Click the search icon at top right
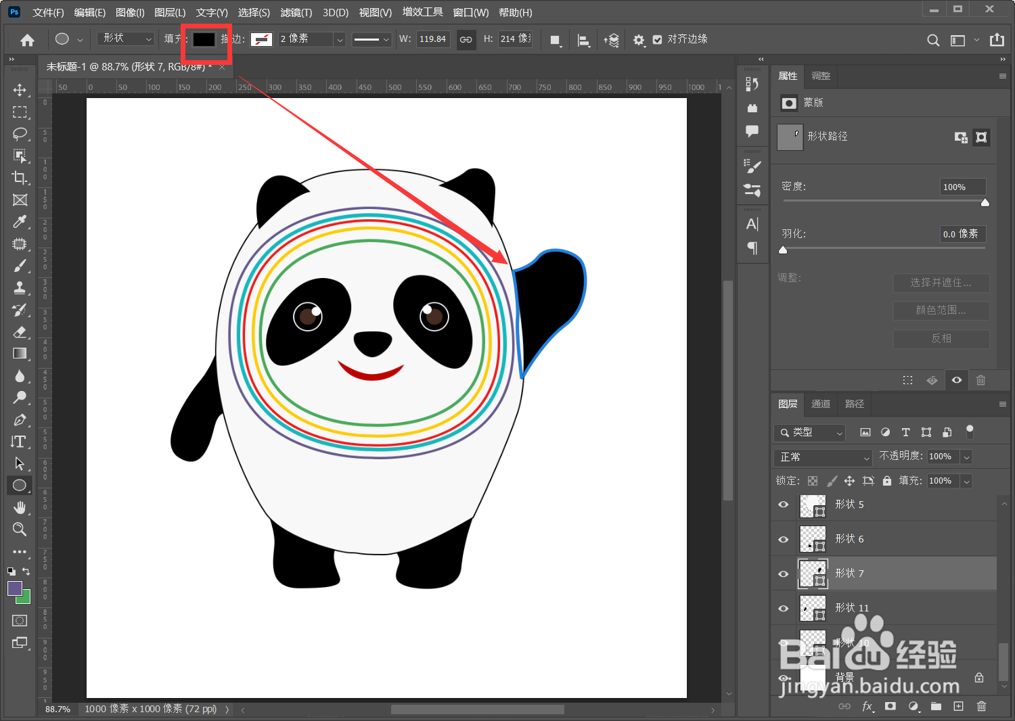This screenshot has height=721, width=1015. coord(933,40)
